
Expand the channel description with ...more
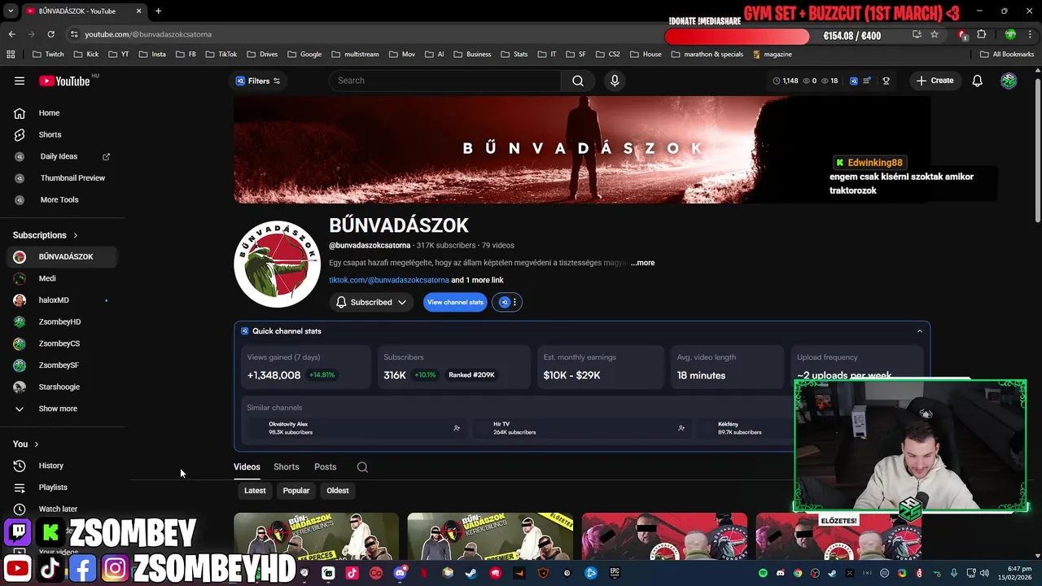coord(642,263)
